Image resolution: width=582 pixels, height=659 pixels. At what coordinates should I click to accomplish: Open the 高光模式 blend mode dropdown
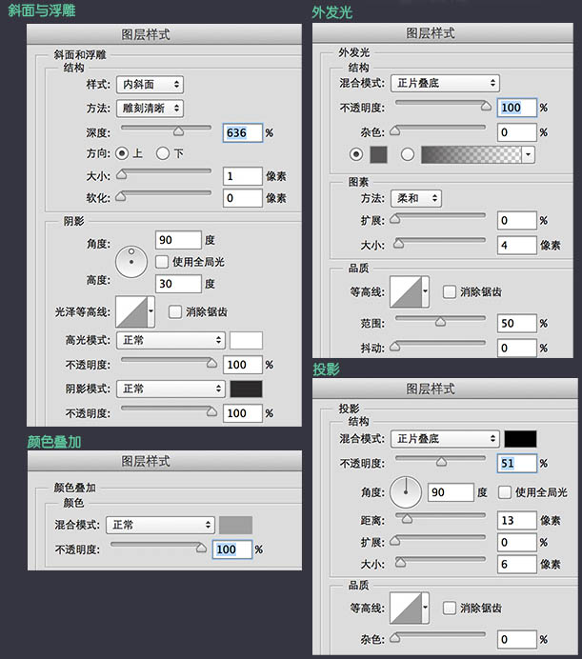click(171, 340)
